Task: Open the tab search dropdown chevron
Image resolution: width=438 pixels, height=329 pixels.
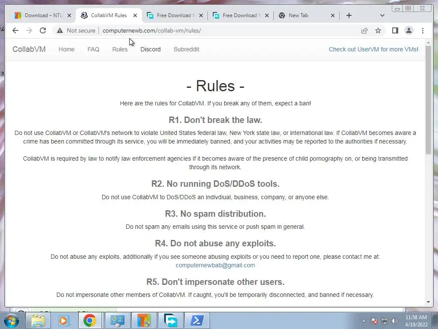Action: coord(382,15)
